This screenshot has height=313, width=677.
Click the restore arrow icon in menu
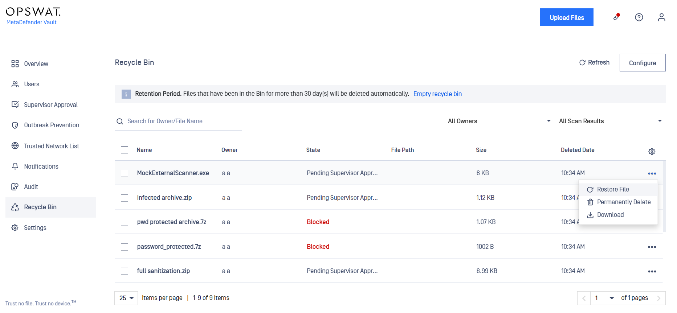click(x=590, y=189)
